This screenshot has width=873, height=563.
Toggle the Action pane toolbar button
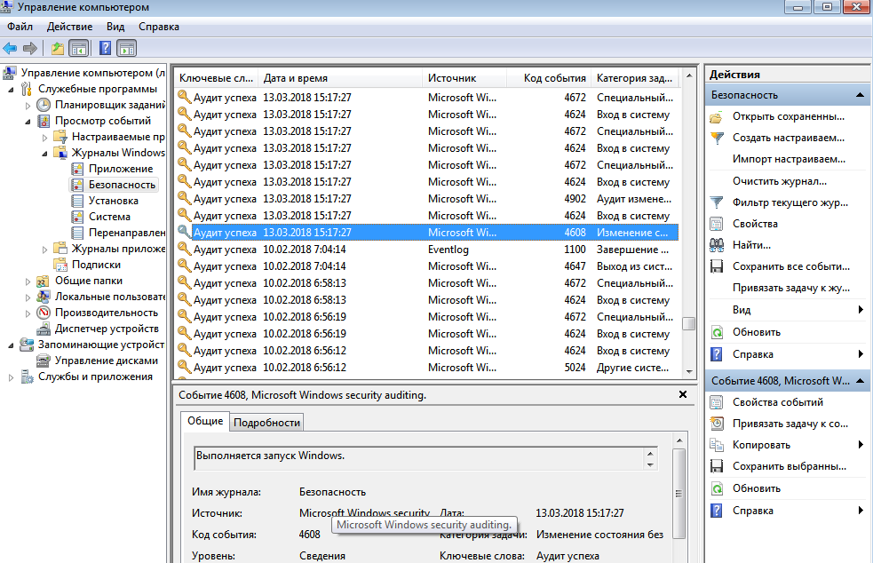tap(127, 48)
